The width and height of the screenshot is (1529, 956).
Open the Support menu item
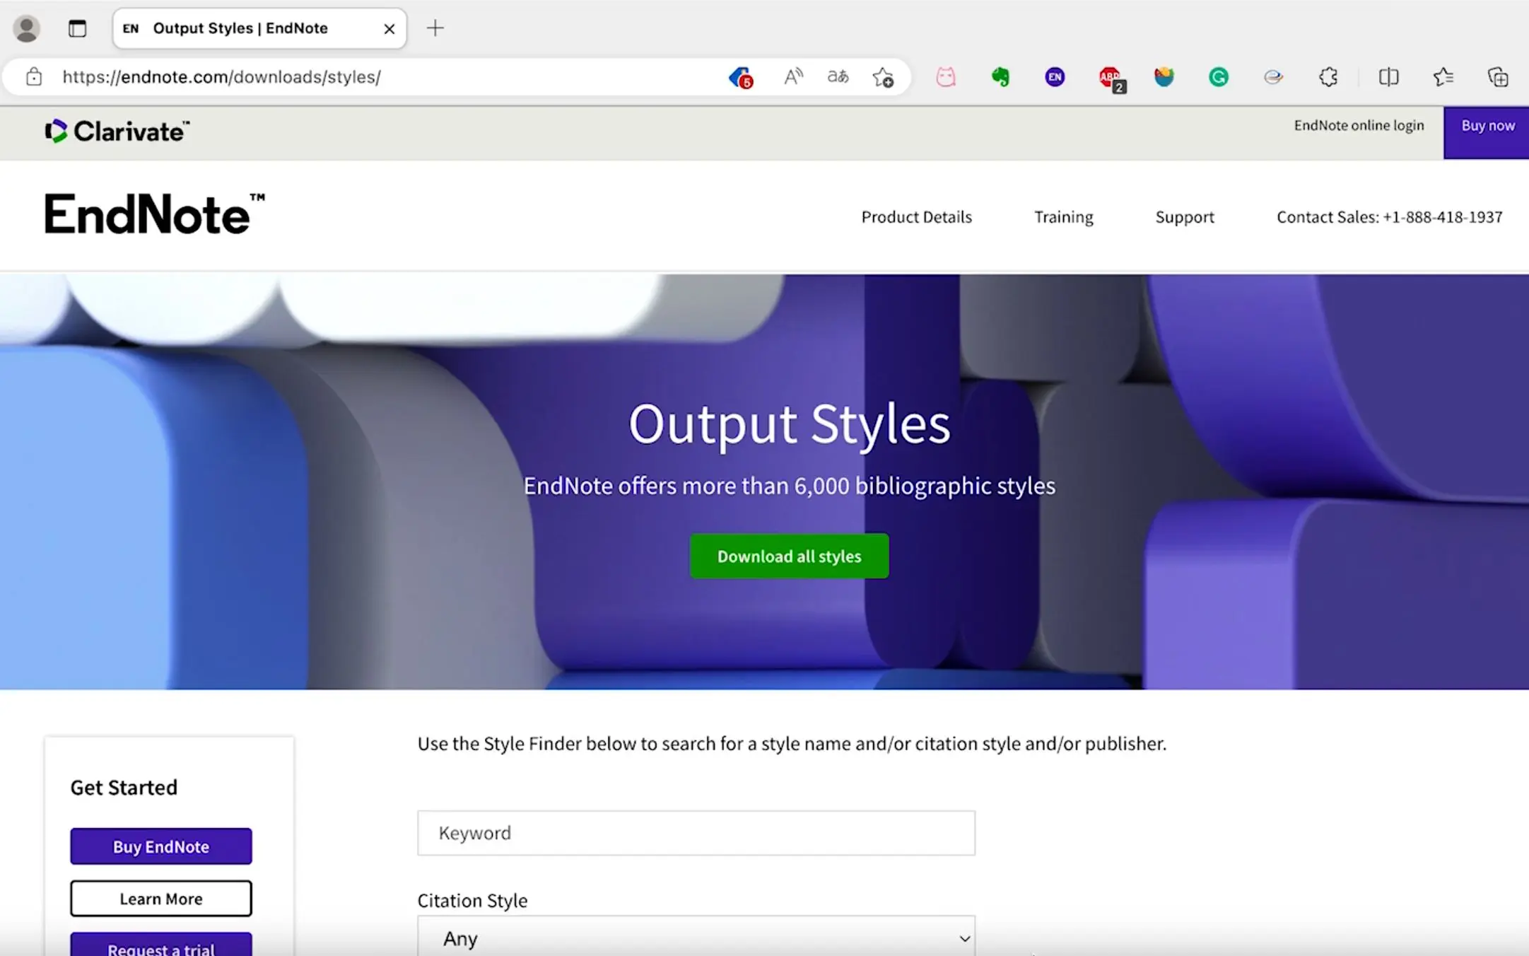(x=1184, y=217)
